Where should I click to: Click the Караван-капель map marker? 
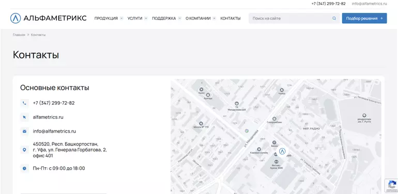point(259,150)
